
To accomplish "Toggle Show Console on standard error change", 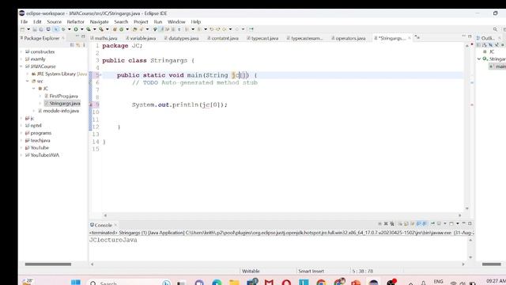I will 425,223.
